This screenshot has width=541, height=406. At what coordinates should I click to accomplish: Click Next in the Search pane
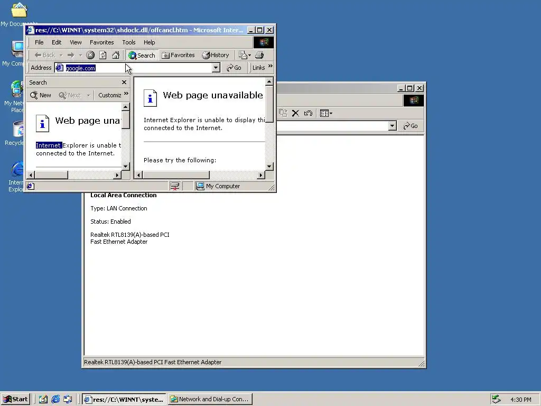click(x=70, y=95)
